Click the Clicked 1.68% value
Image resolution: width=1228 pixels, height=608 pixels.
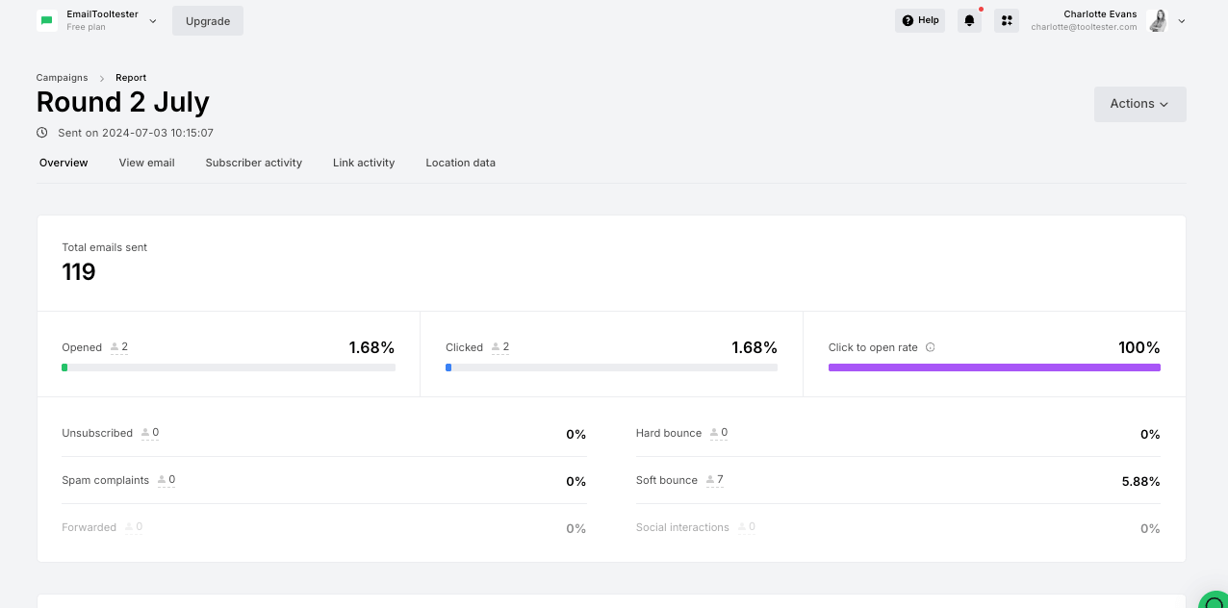coord(755,347)
